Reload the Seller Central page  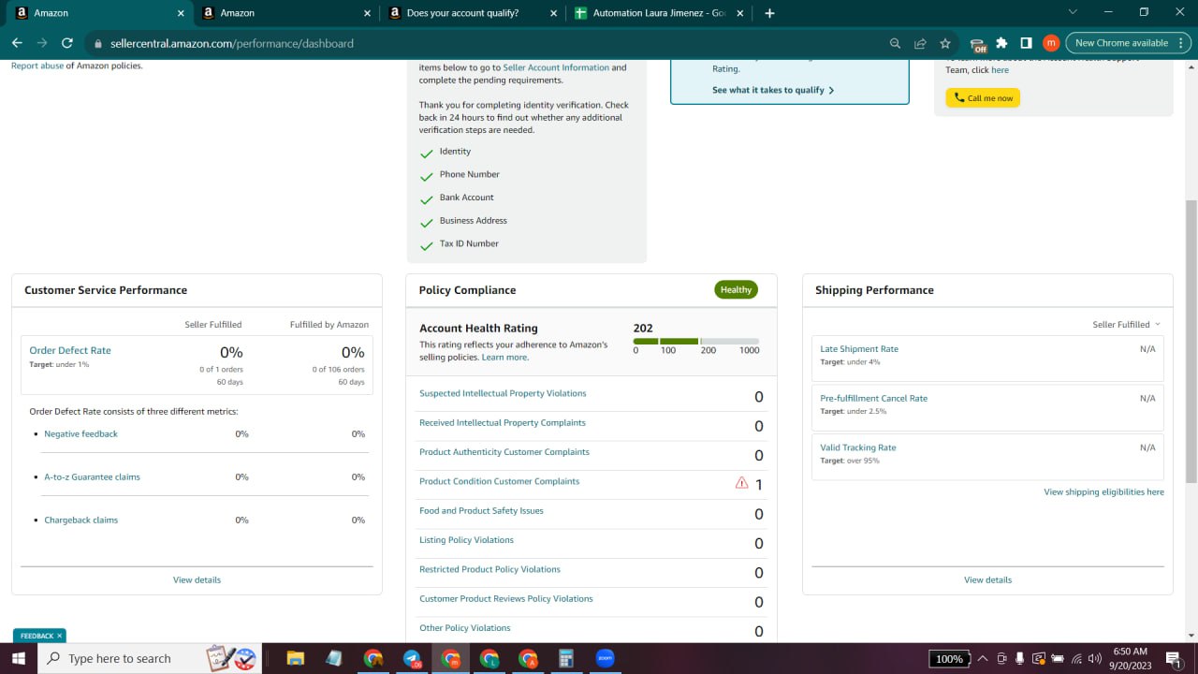tap(66, 43)
